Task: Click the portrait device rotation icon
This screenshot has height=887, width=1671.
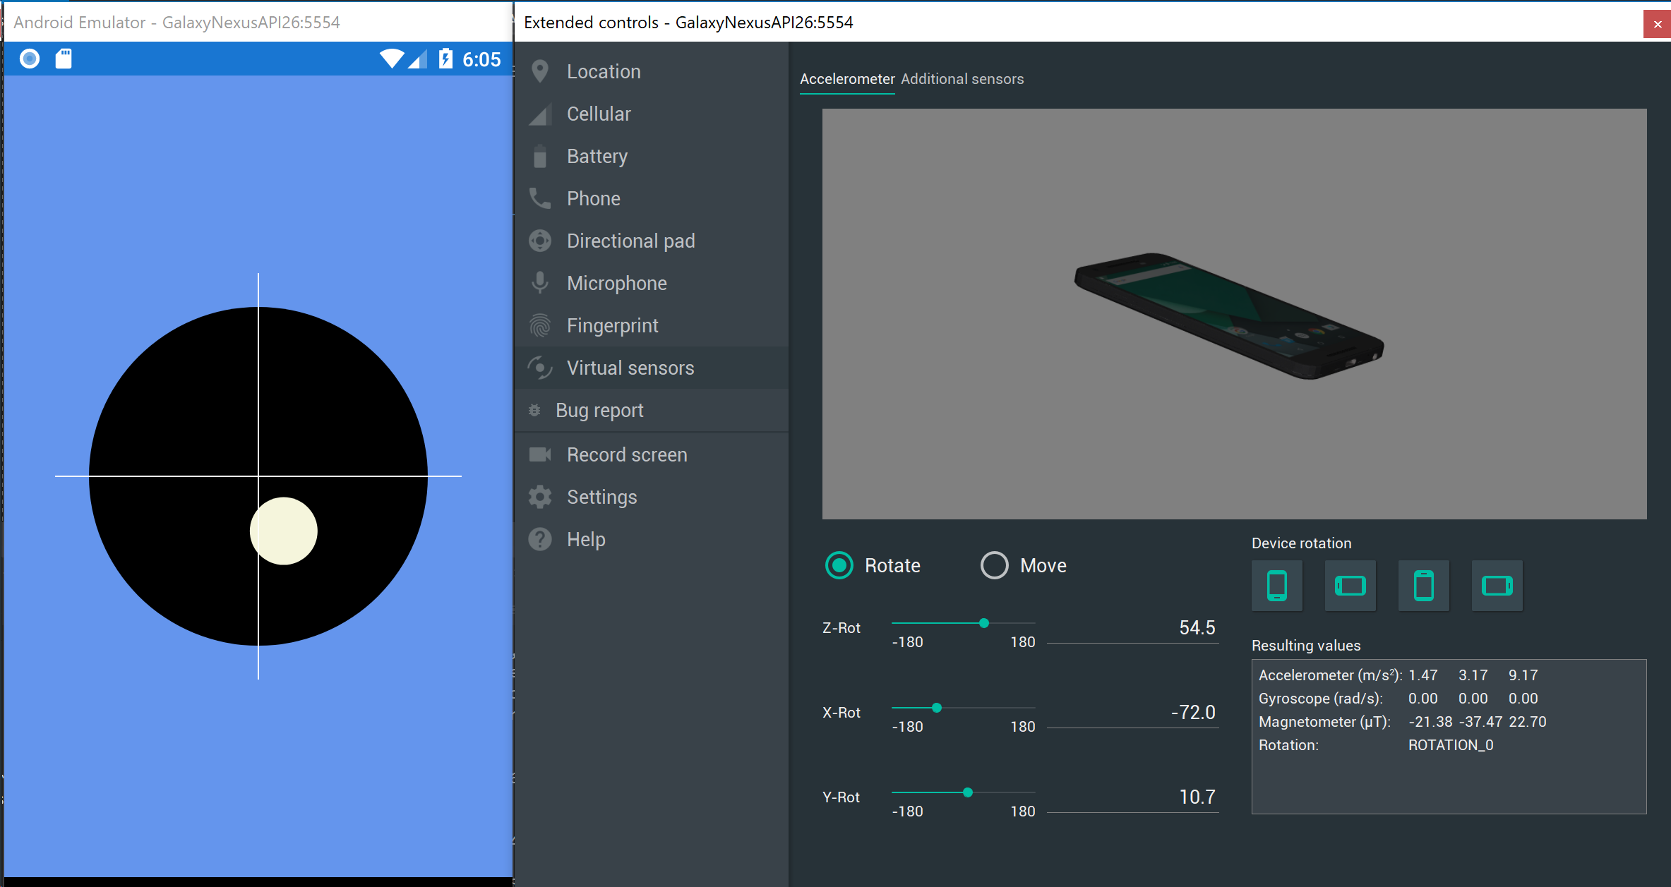Action: click(x=1276, y=586)
